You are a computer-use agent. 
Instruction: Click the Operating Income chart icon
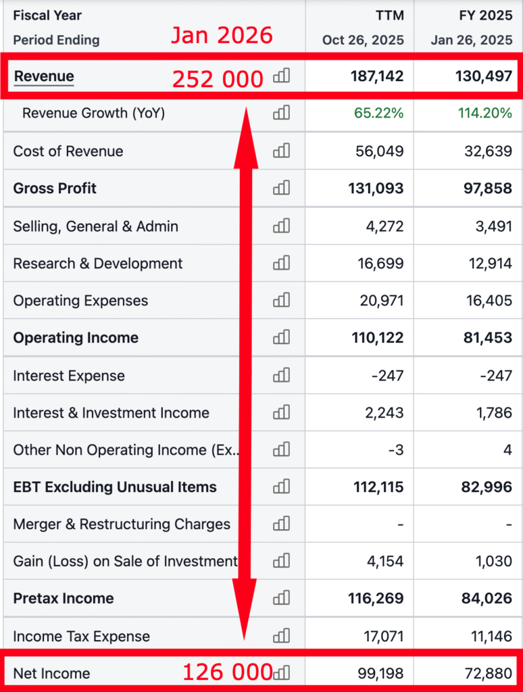point(281,337)
